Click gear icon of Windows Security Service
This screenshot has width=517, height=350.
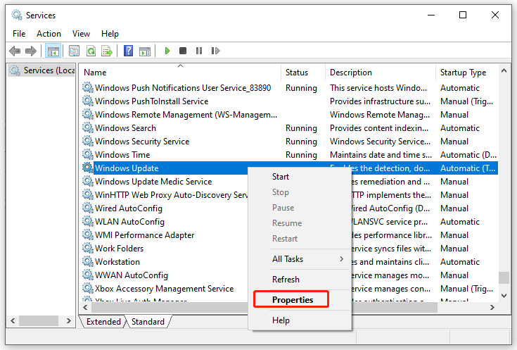click(88, 142)
